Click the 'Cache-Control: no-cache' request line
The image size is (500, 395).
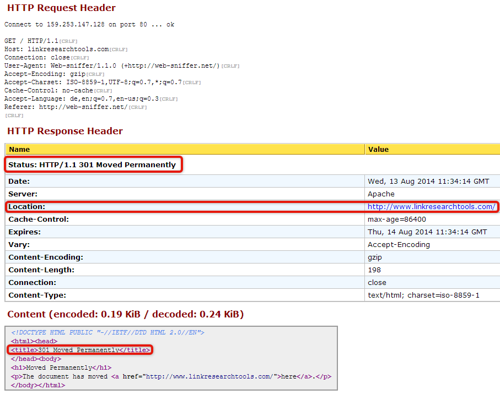coord(58,91)
